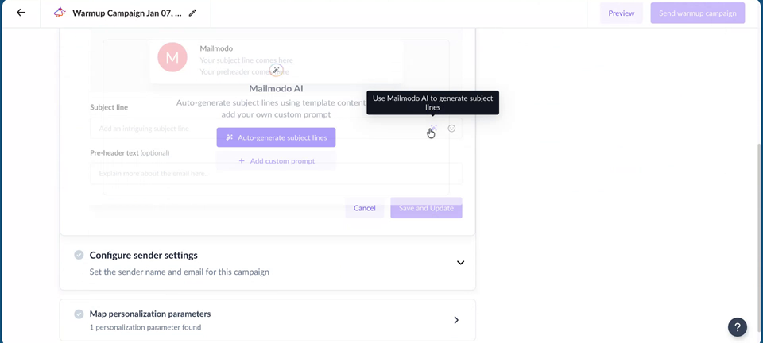Image resolution: width=763 pixels, height=343 pixels.
Task: Click checkmark beside Map personalization parameters
Action: coord(79,314)
